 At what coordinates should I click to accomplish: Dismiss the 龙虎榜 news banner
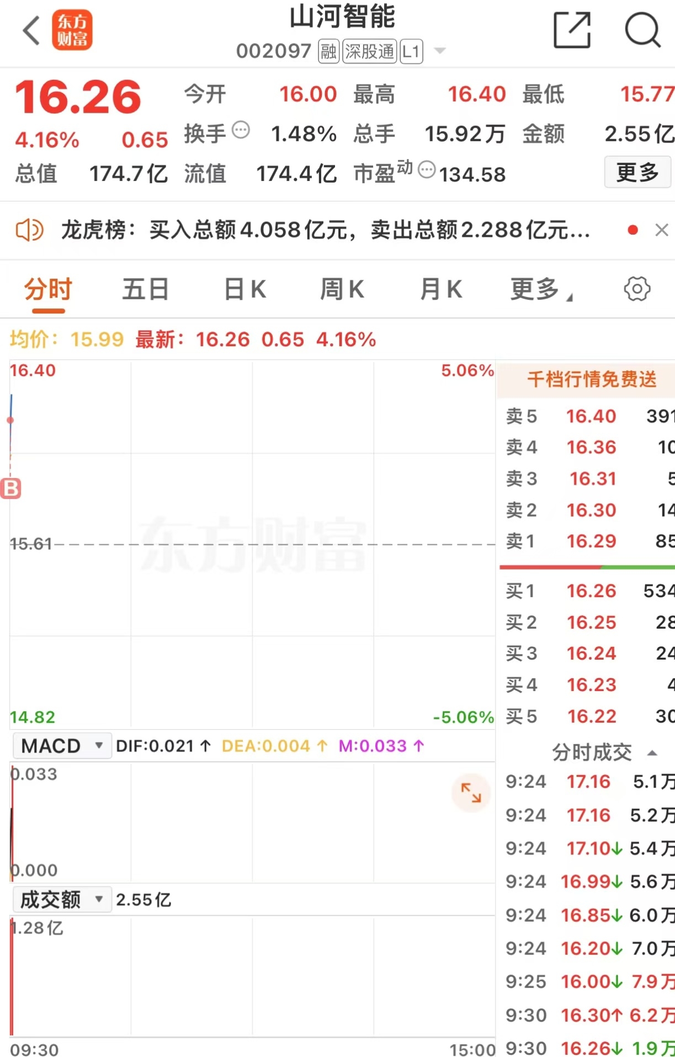pos(662,230)
